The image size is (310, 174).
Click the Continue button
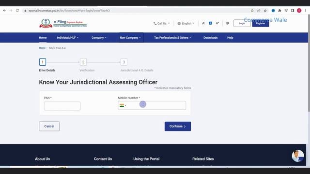178,126
